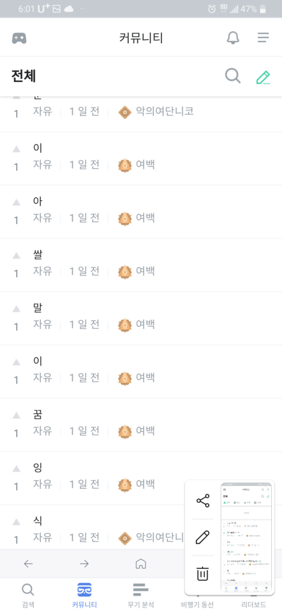Go back with left arrow
282x611 pixels.
(28, 564)
